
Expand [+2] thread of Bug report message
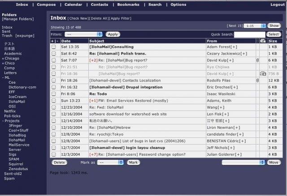coord(93,60)
